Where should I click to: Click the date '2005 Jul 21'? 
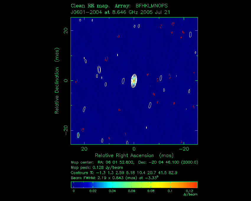click(x=155, y=12)
